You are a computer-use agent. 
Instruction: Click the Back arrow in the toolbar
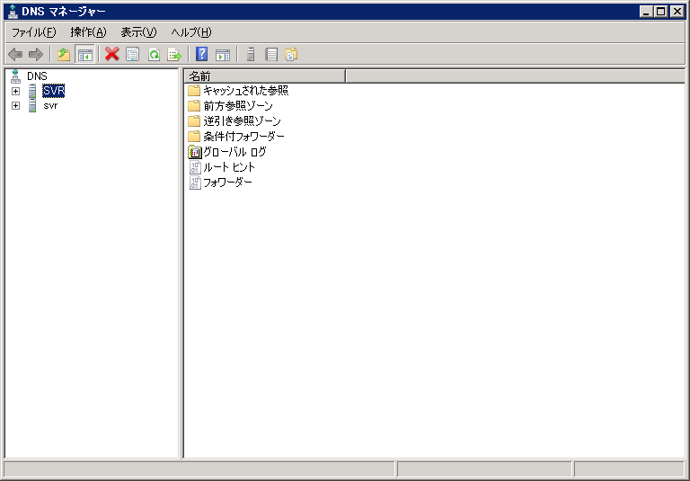15,55
